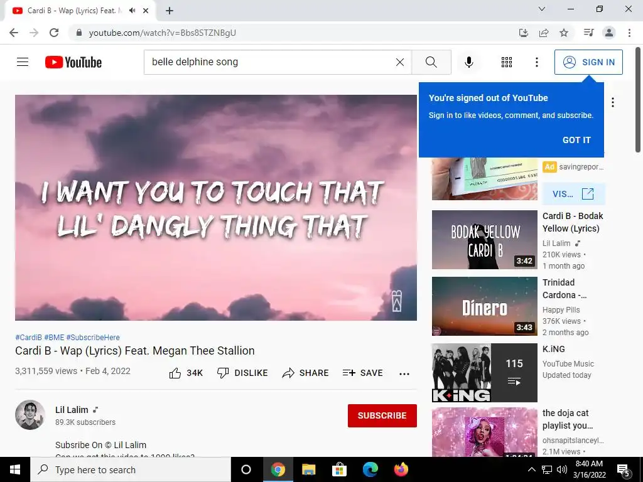This screenshot has height=482, width=643.
Task: Open the savingreport ad thumbnail
Action: pyautogui.click(x=485, y=179)
